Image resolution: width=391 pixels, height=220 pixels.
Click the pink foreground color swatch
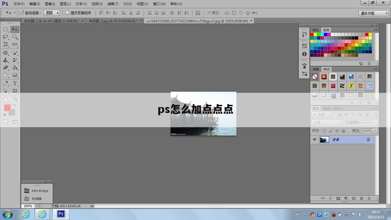(7, 107)
